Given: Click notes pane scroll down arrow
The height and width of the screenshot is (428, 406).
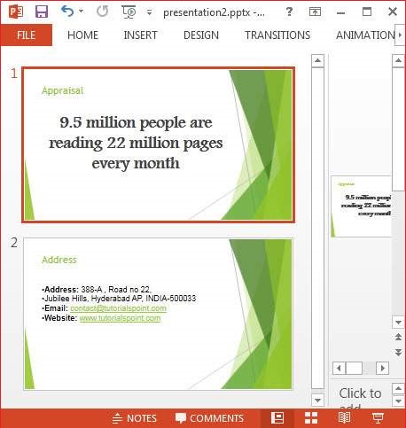Looking at the screenshot, I should (398, 401).
